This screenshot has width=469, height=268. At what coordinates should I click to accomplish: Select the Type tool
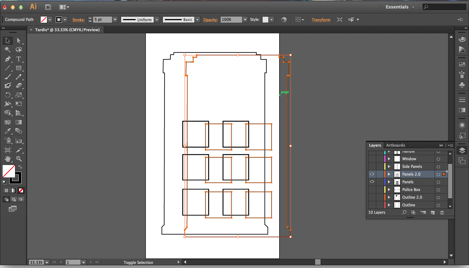(19, 59)
